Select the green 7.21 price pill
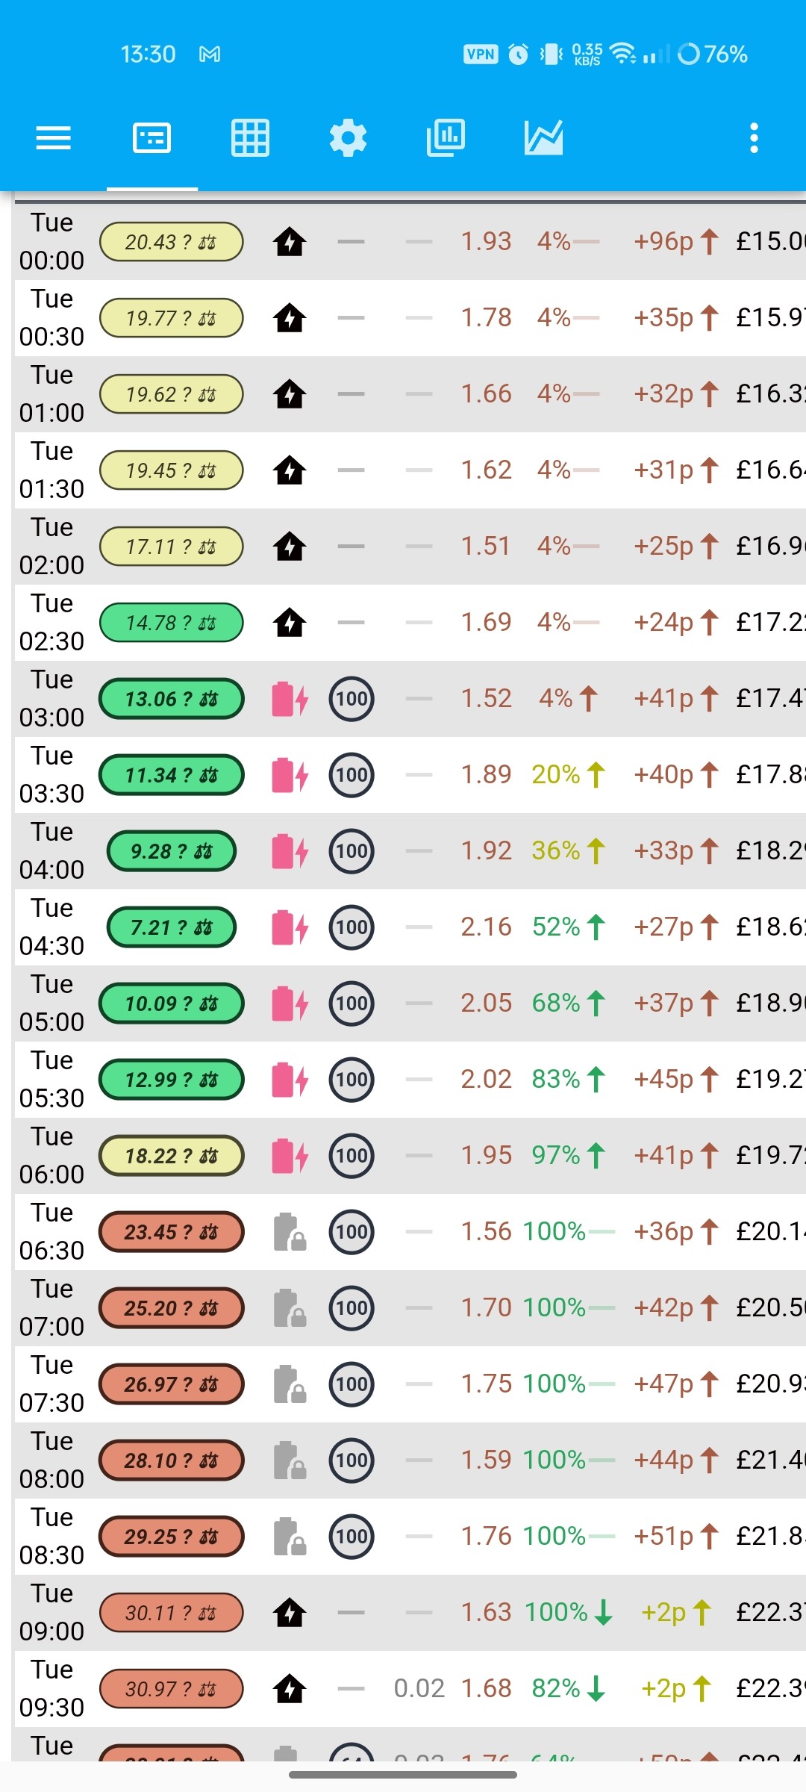This screenshot has width=806, height=1792. click(x=172, y=927)
